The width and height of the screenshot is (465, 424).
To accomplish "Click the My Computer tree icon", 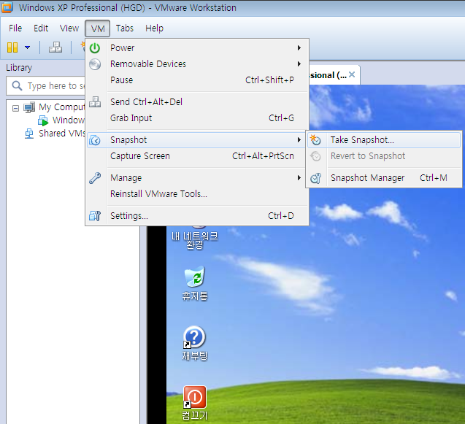I will click(29, 107).
